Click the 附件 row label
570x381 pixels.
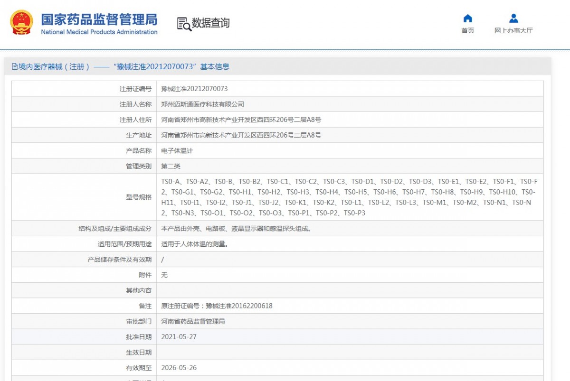145,275
